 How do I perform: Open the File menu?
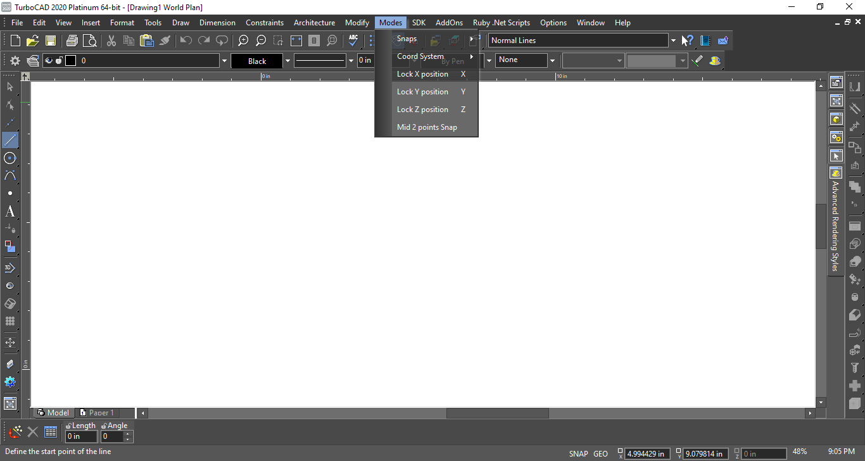click(17, 23)
